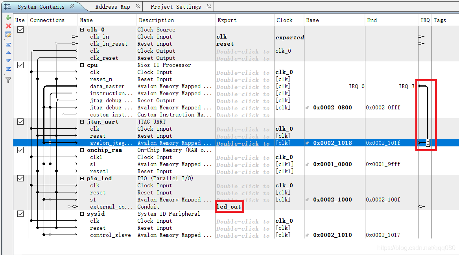
Task: Click the IRQ number 0 box
Action: 428,143
